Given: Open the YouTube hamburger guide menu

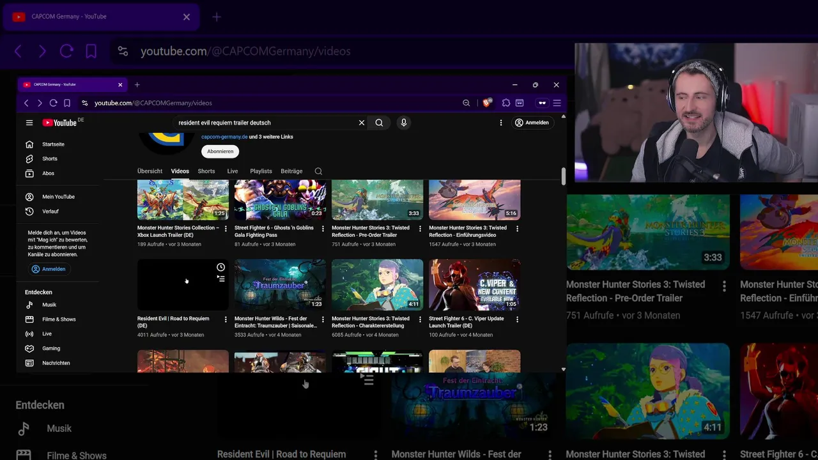Looking at the screenshot, I should coord(29,123).
